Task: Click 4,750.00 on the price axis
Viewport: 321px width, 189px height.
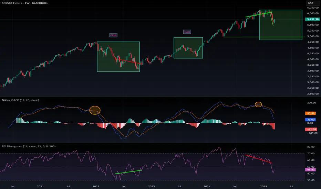Action: [x=313, y=42]
